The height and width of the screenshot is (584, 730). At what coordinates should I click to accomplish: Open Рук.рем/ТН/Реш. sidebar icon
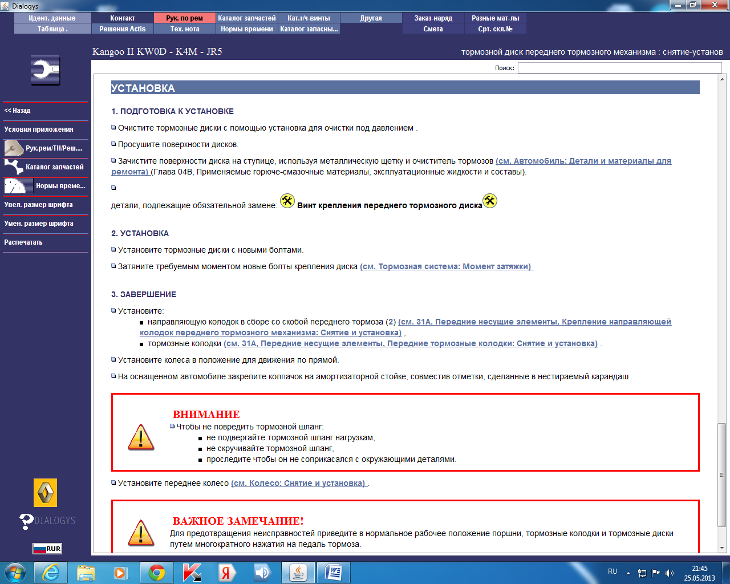[x=14, y=148]
